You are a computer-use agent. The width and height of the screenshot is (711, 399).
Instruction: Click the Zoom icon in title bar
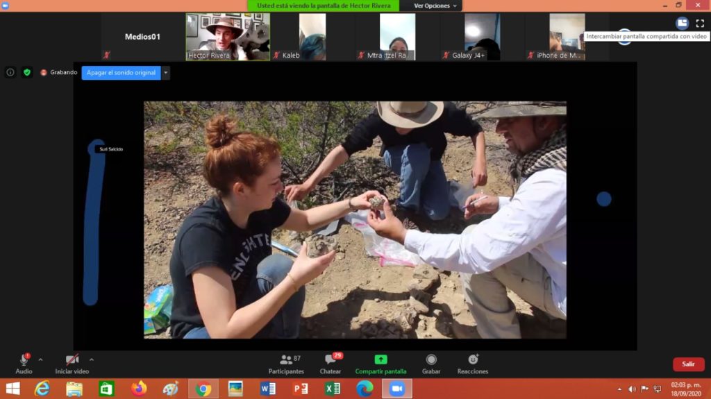[6, 6]
